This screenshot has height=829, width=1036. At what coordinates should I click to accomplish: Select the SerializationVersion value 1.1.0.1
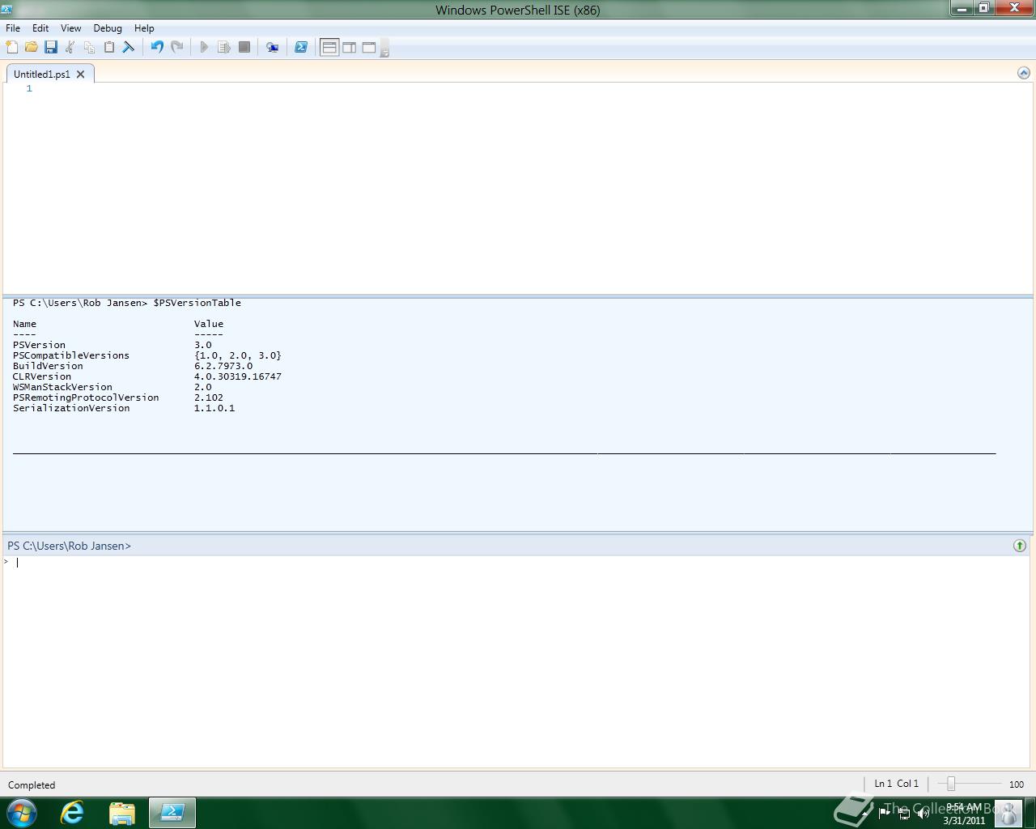(214, 408)
